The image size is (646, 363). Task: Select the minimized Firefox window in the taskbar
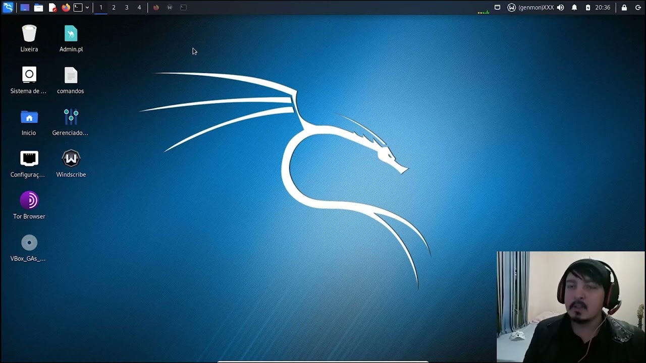point(156,8)
